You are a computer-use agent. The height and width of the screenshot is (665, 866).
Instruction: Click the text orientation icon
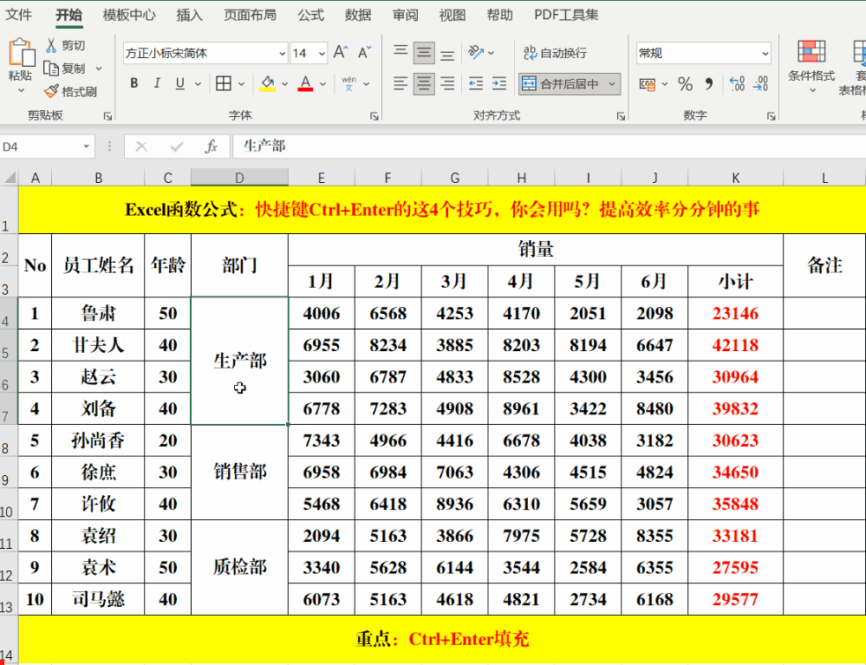pyautogui.click(x=476, y=53)
